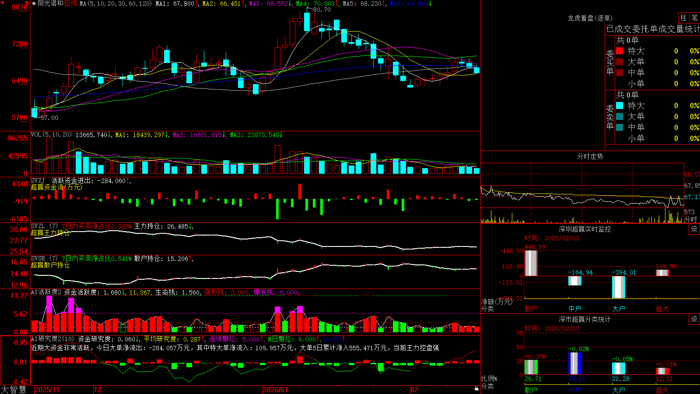The image size is (700, 394).
Task: Click the 委卖单 vertical section label
Action: 610,117
